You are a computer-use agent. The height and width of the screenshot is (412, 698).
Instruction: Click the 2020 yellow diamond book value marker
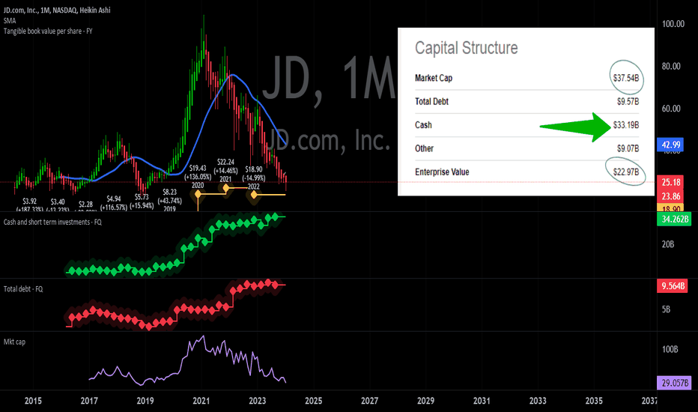click(x=198, y=194)
